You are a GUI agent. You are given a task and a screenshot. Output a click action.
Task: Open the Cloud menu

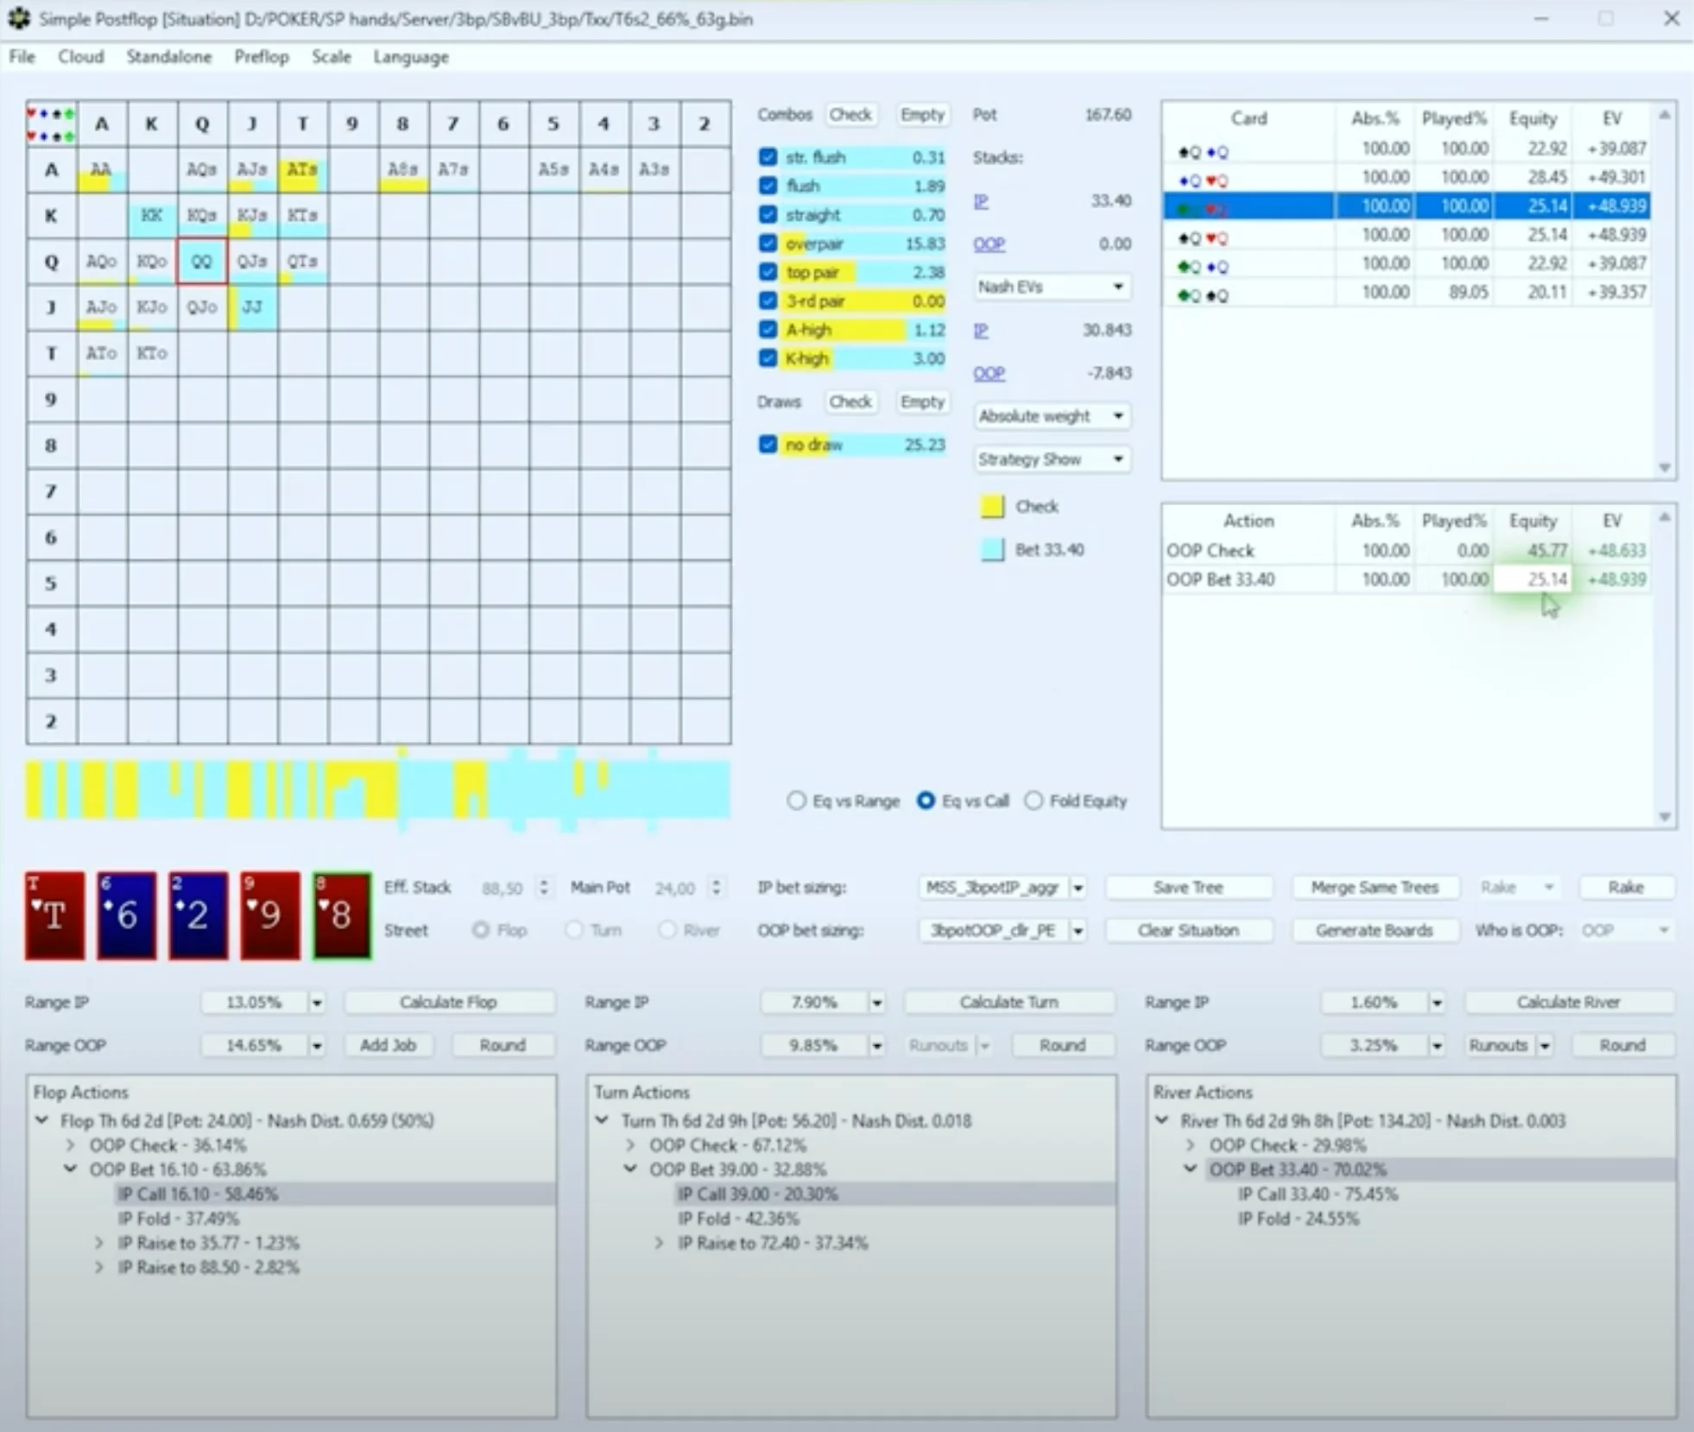click(x=80, y=57)
